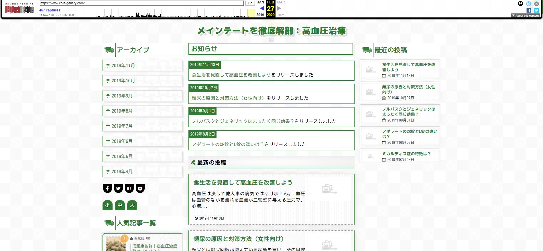Open article 食生活を見直して高血圧を改善しよう in 最新の投稿
The width and height of the screenshot is (543, 251).
pyautogui.click(x=243, y=182)
